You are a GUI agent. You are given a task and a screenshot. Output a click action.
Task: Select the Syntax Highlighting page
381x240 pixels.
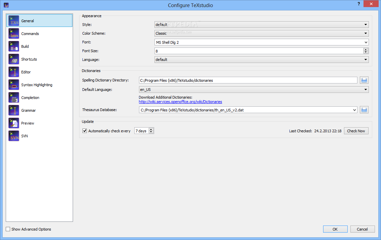click(x=37, y=85)
